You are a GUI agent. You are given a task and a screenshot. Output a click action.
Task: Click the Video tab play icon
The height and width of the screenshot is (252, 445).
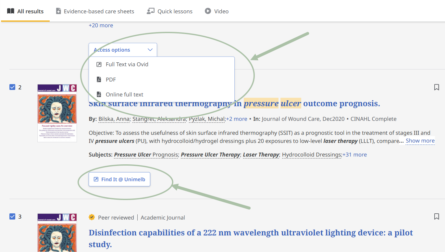point(208,11)
